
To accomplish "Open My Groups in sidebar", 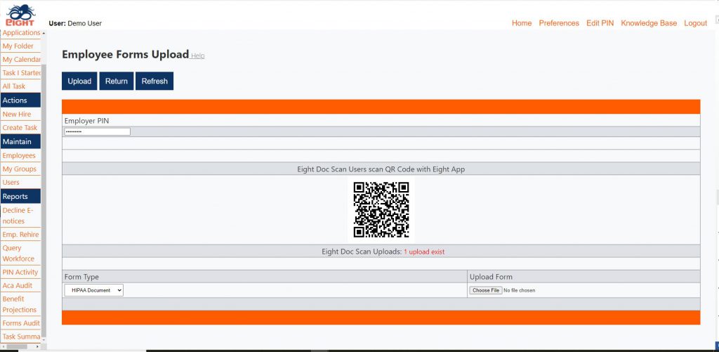I will (x=19, y=169).
